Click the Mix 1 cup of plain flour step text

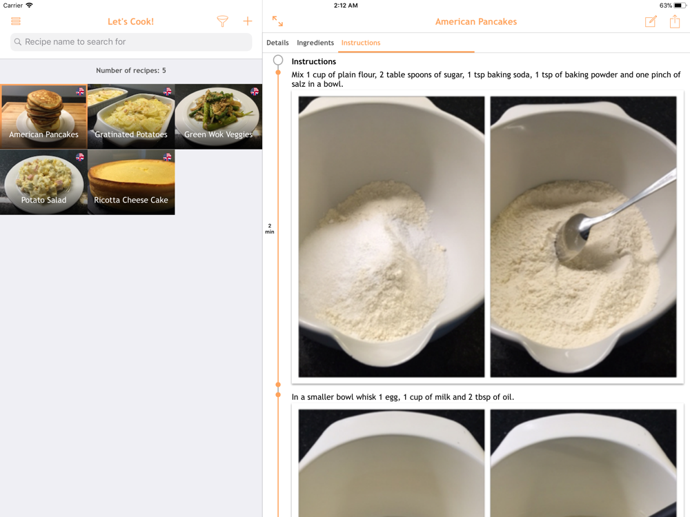coord(486,79)
